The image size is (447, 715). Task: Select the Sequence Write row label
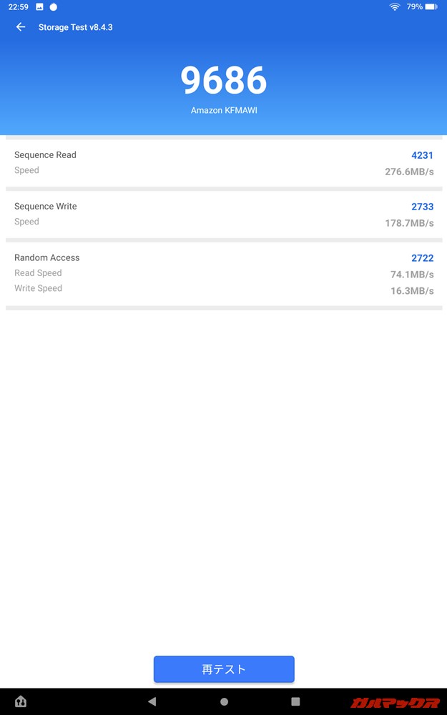coord(45,207)
